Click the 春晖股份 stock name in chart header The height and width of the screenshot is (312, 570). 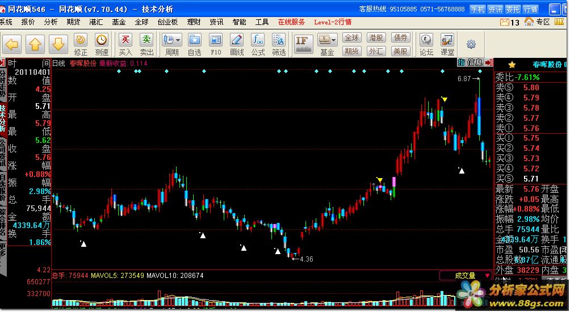point(83,63)
